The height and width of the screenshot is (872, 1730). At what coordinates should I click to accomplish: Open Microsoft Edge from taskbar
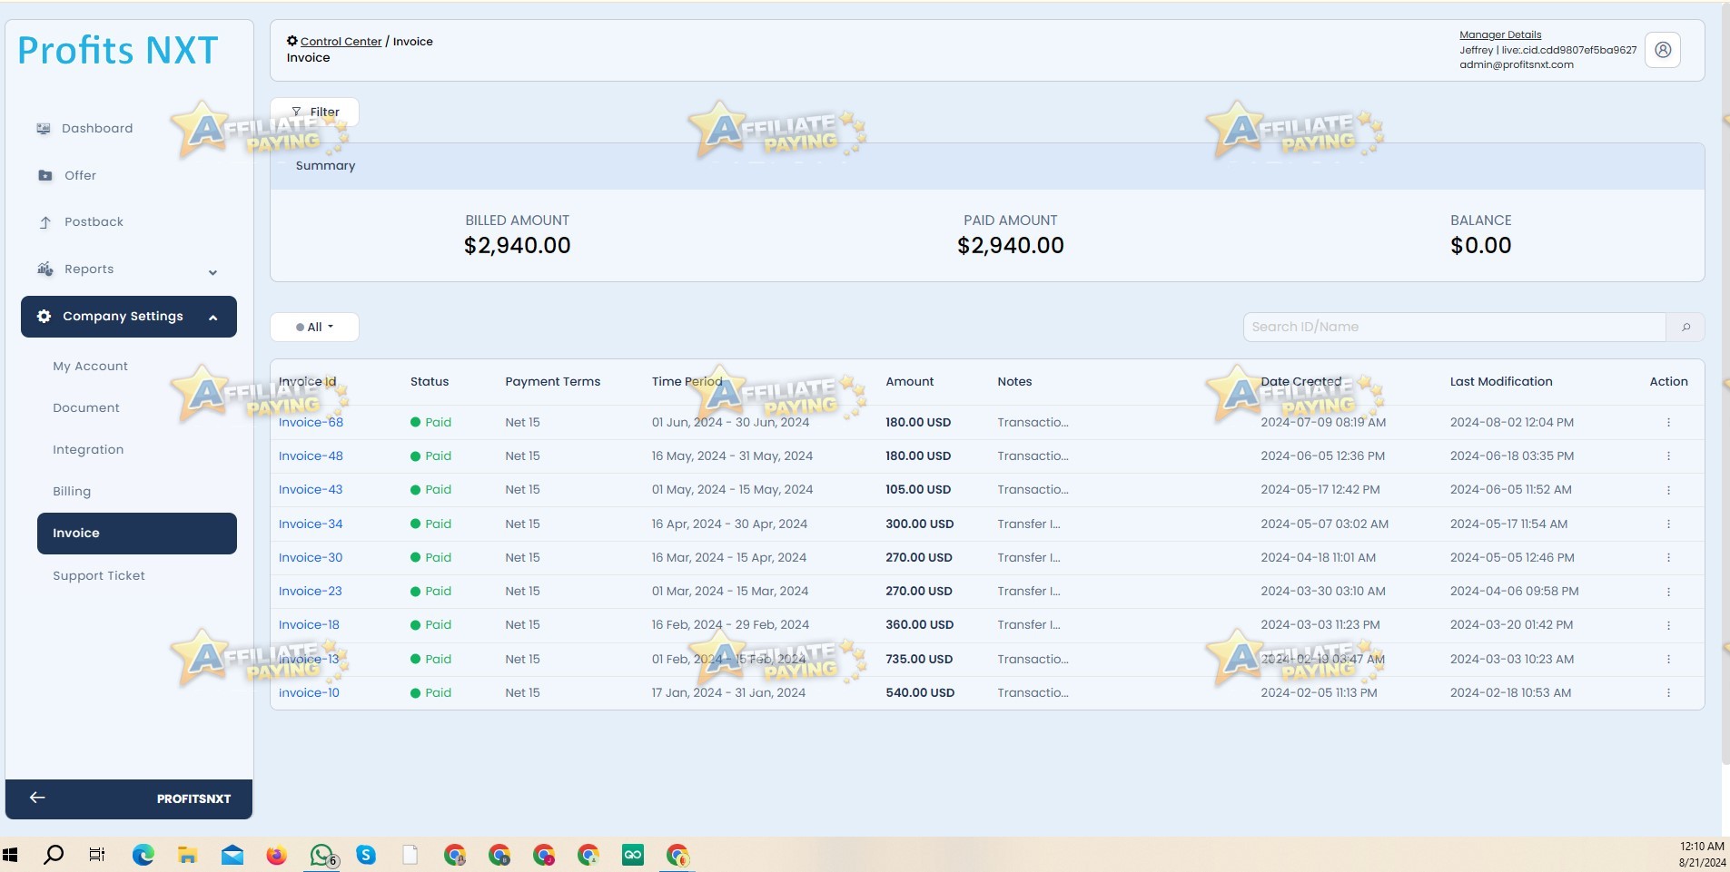pos(143,855)
